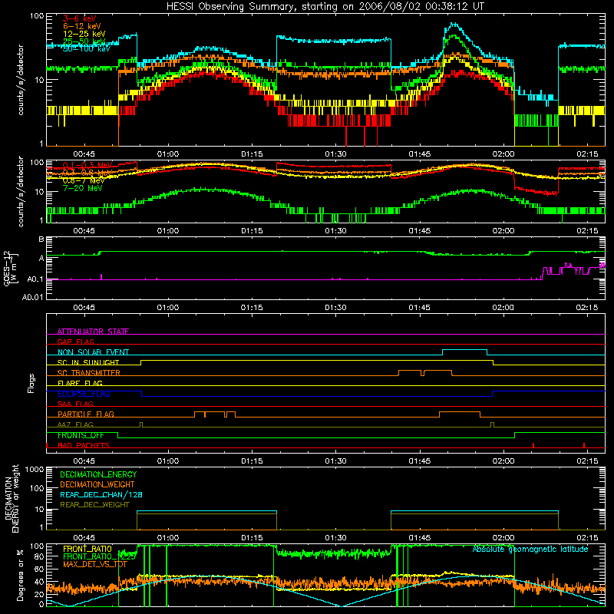The width and height of the screenshot is (614, 614).
Task: Click the REAR_DEC_WEIGHT legend label
Action: (x=94, y=505)
